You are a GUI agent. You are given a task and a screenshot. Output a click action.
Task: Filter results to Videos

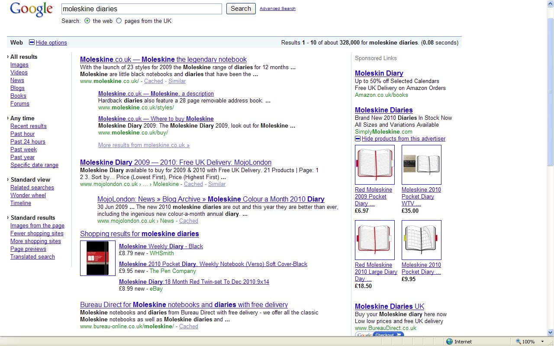click(x=19, y=73)
